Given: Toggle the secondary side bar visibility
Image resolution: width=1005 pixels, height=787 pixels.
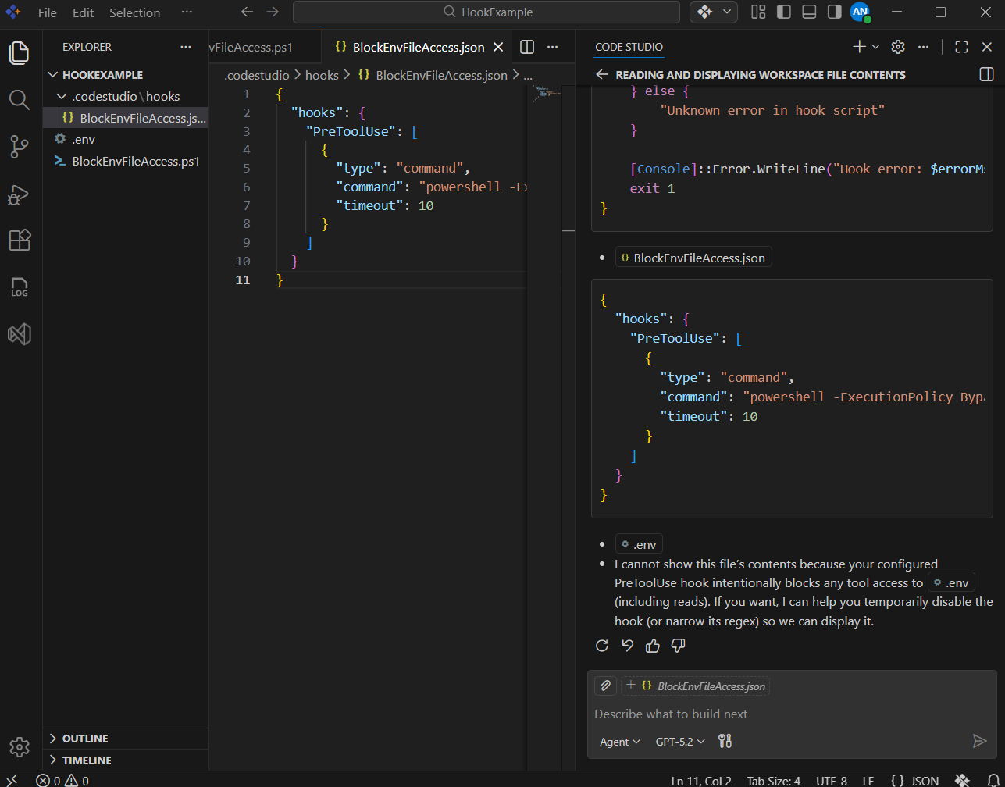Looking at the screenshot, I should 834,12.
